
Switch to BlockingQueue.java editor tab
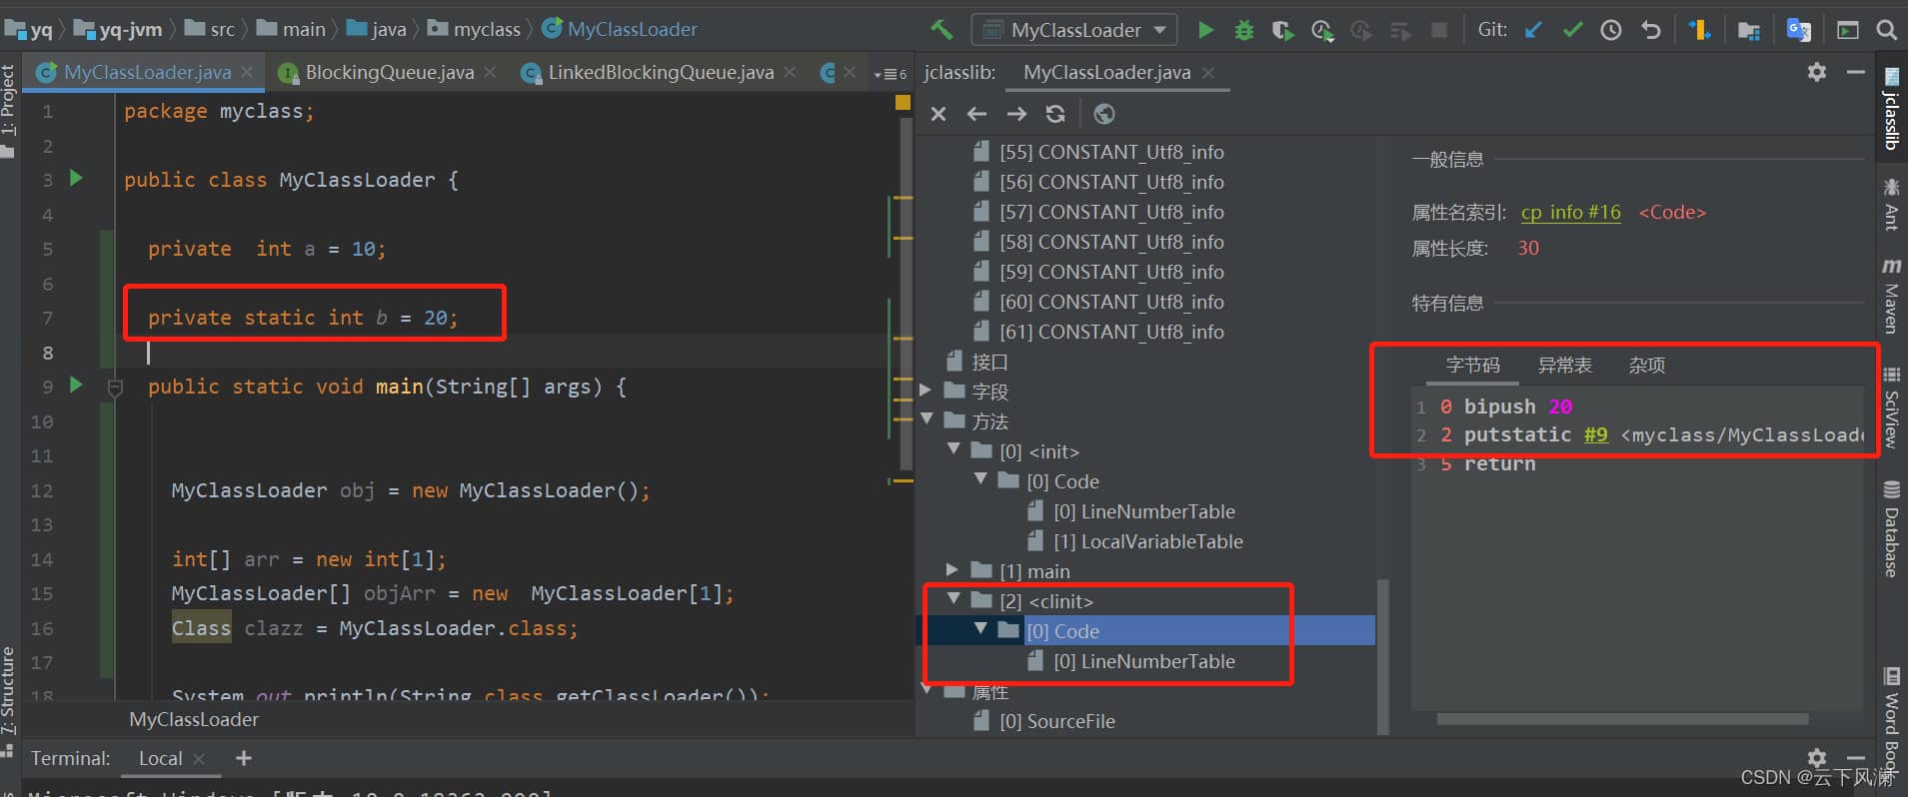tap(389, 72)
